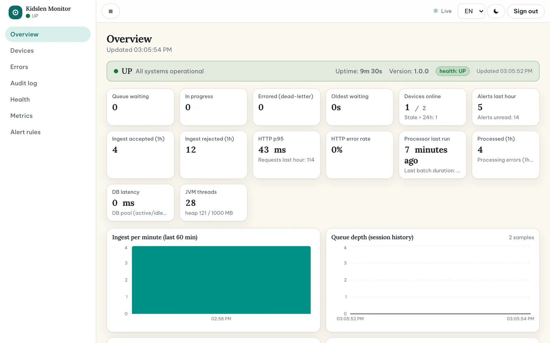Click 'heap 121 / 1000 MB' text
The height and width of the screenshot is (343, 550).
coord(209,213)
